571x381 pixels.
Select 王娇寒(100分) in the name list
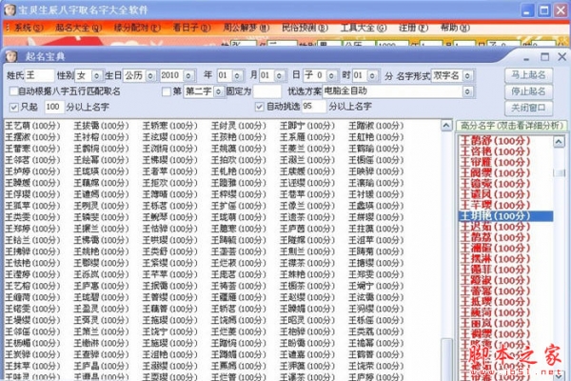coord(169,126)
